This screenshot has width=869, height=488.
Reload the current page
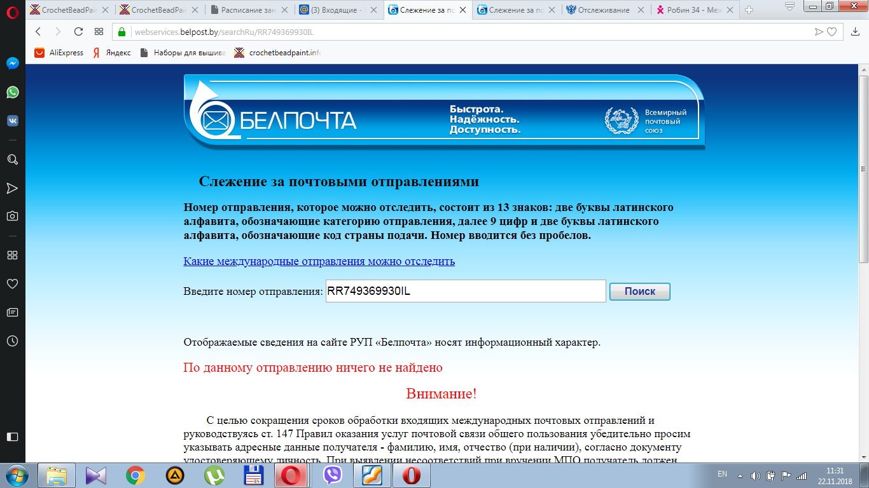coord(78,32)
